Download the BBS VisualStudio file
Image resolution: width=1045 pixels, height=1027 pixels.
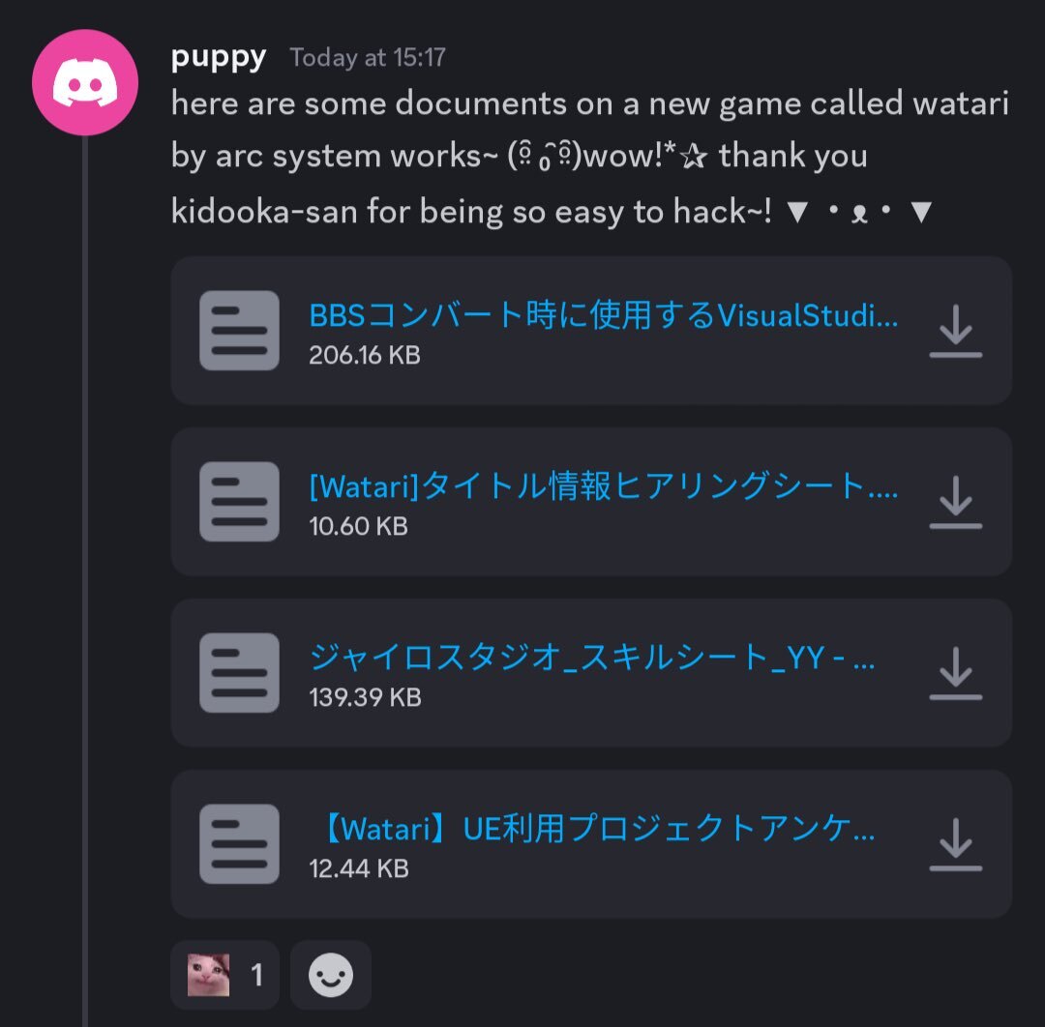point(956,331)
